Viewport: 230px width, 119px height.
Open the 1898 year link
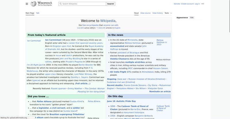click(x=112, y=106)
